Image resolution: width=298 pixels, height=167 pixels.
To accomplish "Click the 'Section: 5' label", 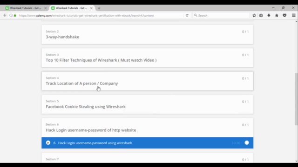I will (52, 101).
